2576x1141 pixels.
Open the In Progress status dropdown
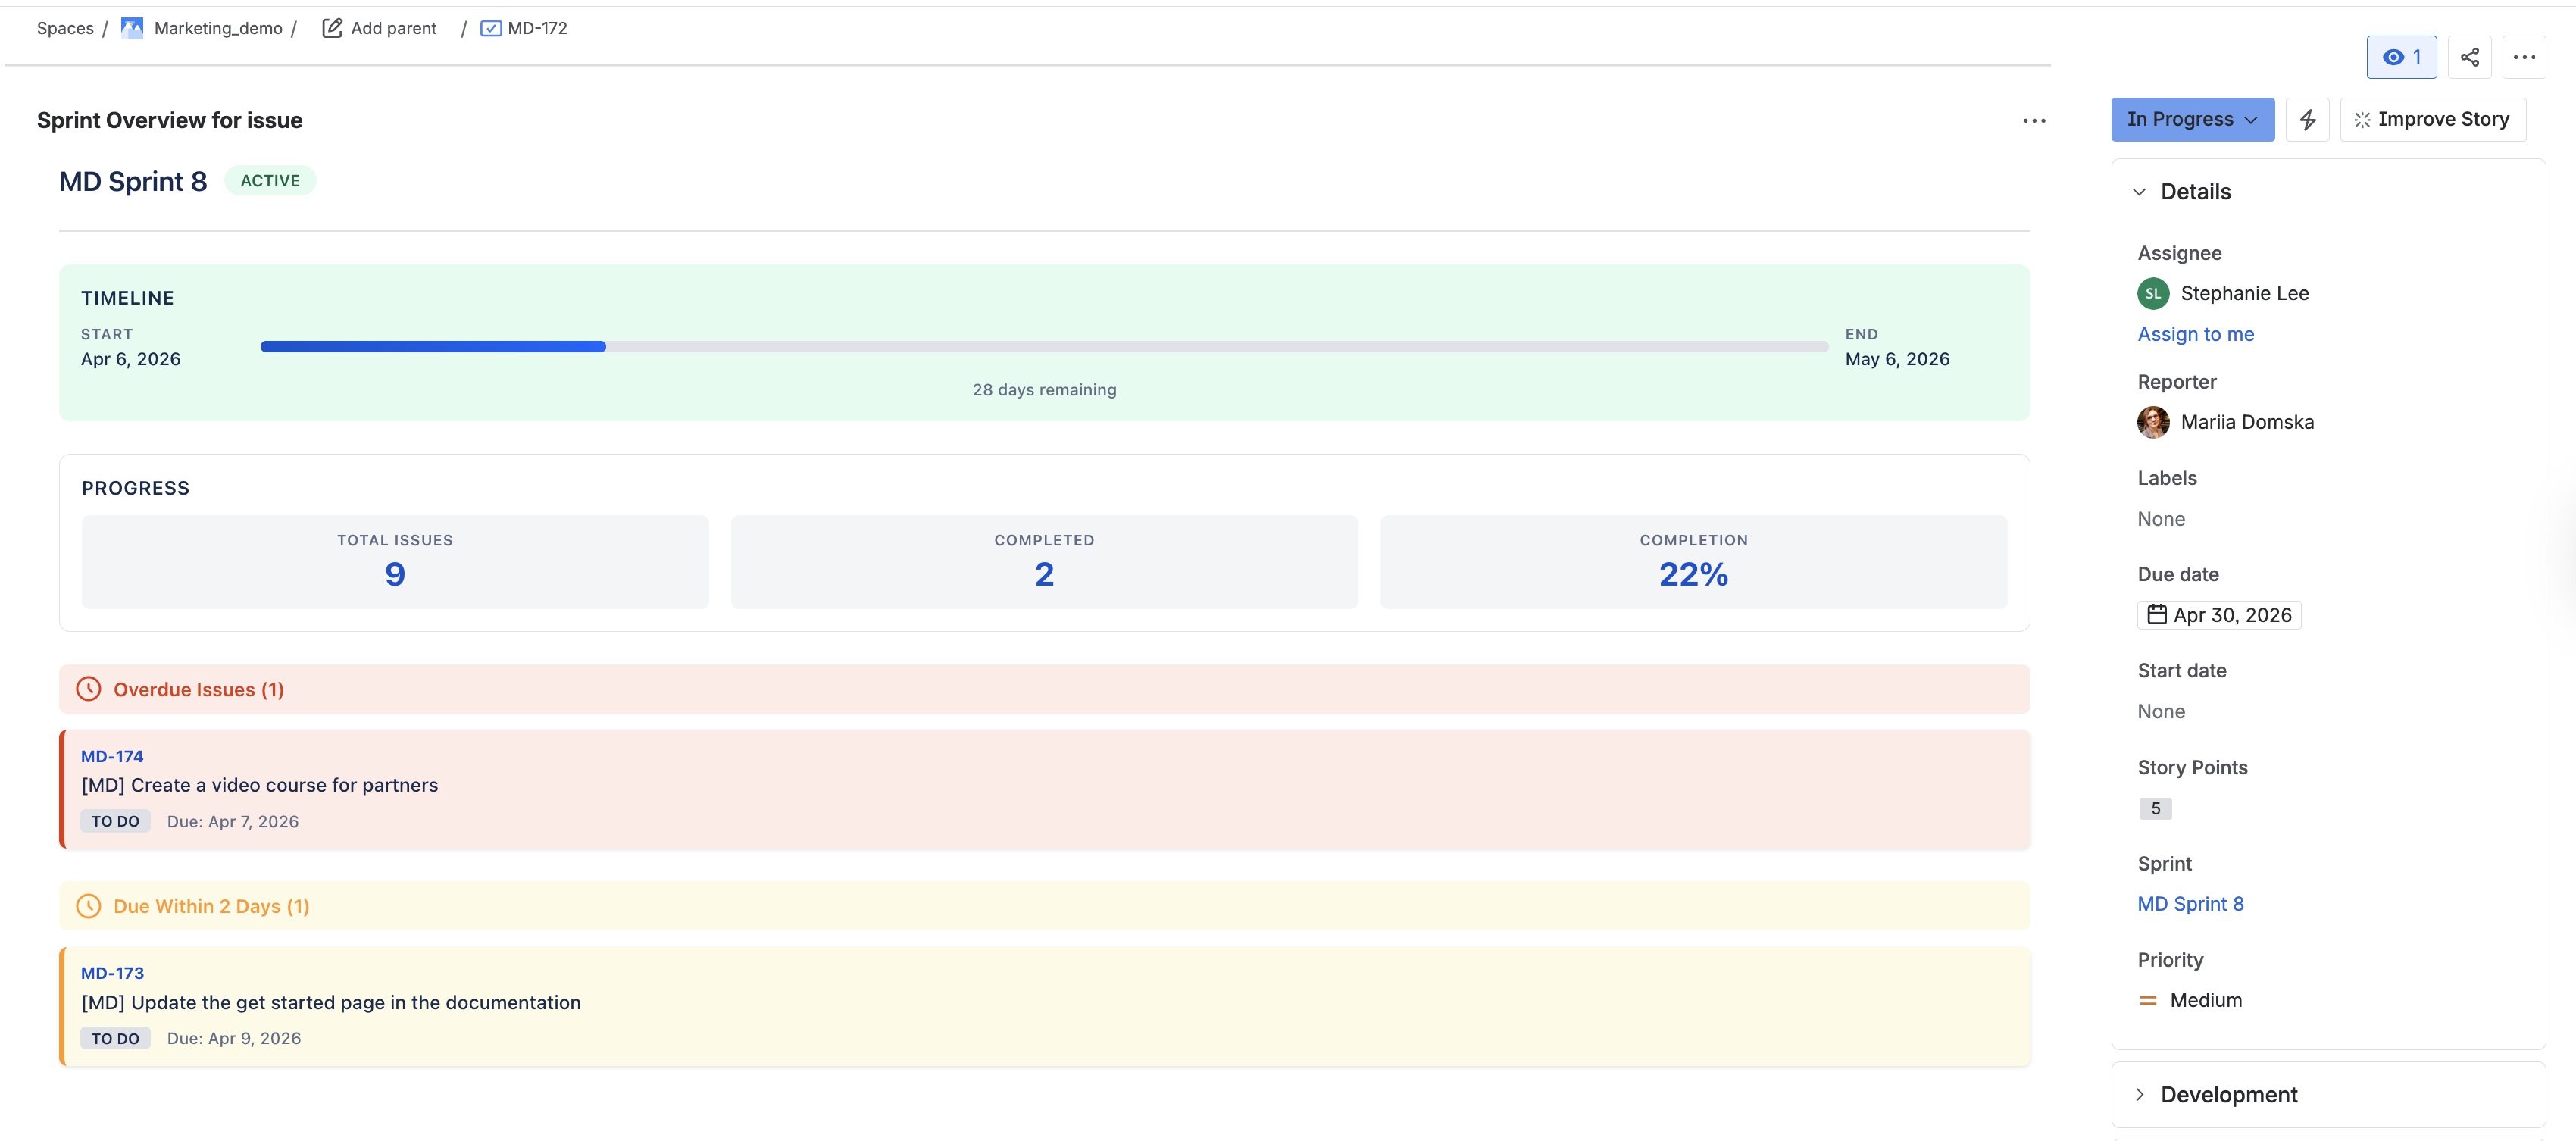(2191, 120)
